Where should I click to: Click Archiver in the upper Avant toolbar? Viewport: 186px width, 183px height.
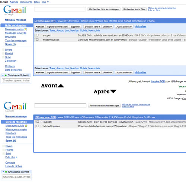pos(40,27)
